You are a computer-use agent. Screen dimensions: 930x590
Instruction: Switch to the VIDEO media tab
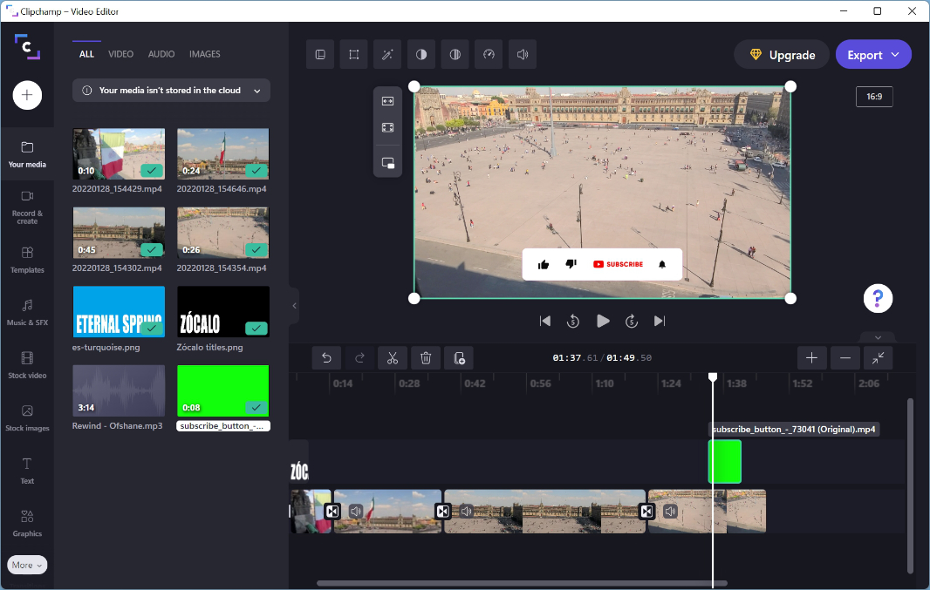(x=120, y=54)
